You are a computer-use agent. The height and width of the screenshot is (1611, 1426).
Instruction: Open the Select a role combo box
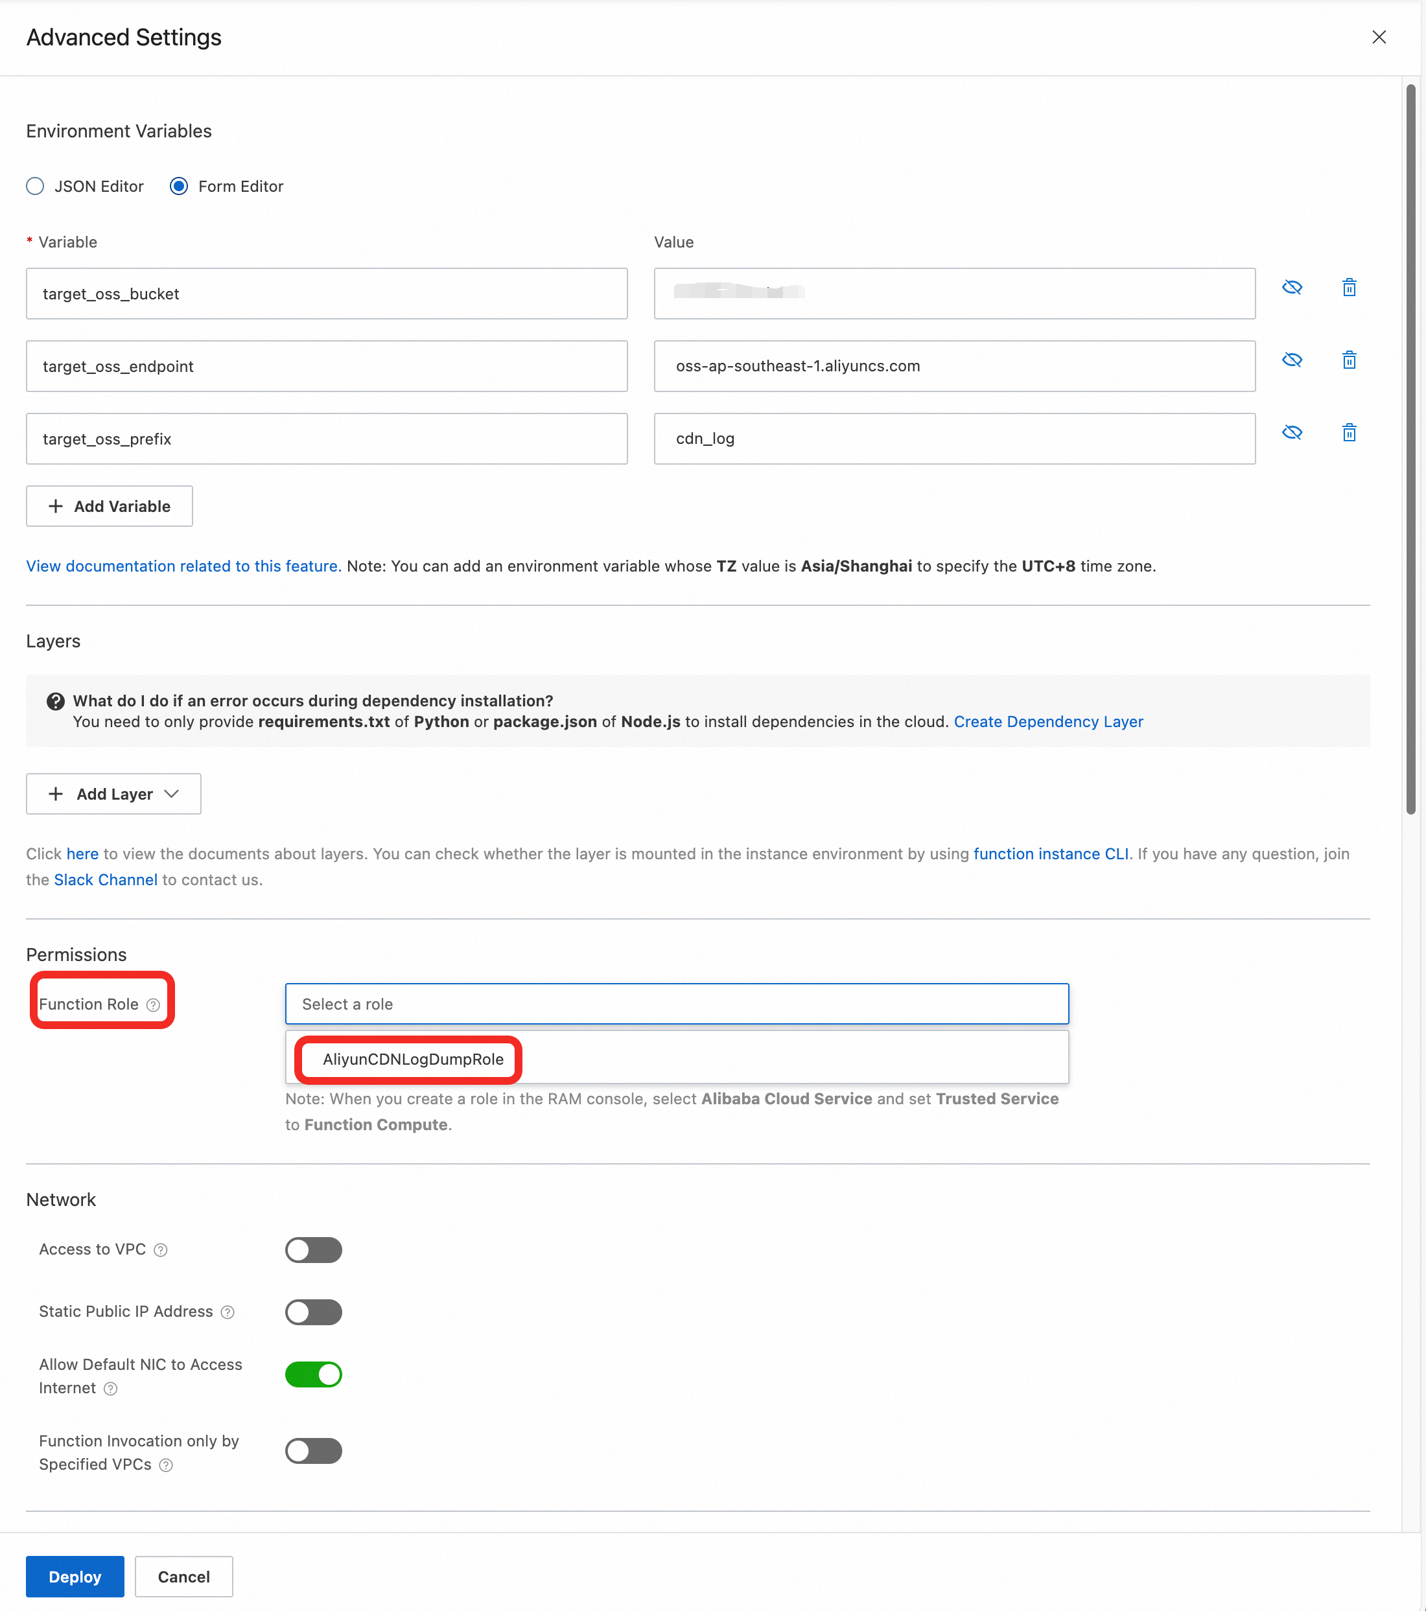tap(676, 1004)
